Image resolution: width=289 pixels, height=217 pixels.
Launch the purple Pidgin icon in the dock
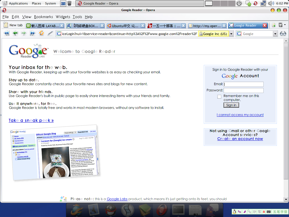pyautogui.click(x=212, y=210)
